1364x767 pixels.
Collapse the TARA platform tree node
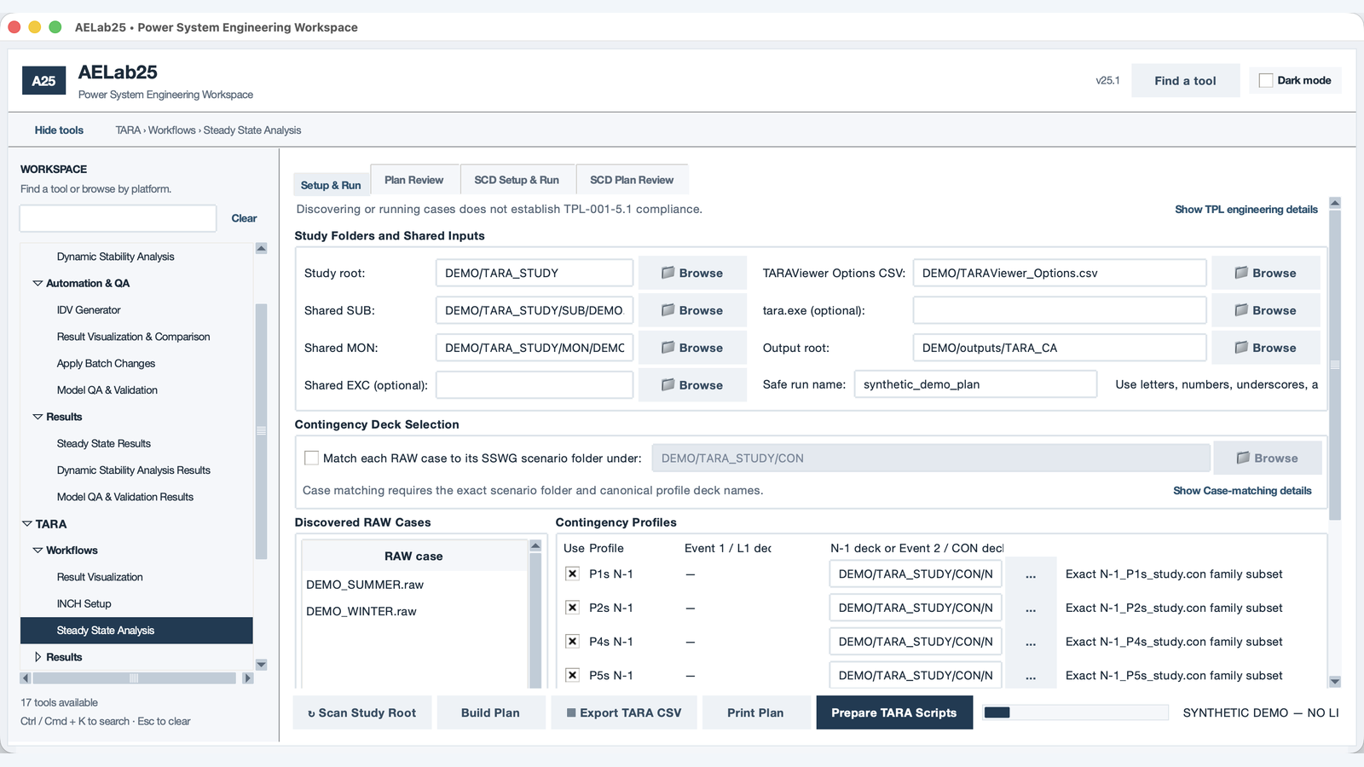click(x=27, y=524)
